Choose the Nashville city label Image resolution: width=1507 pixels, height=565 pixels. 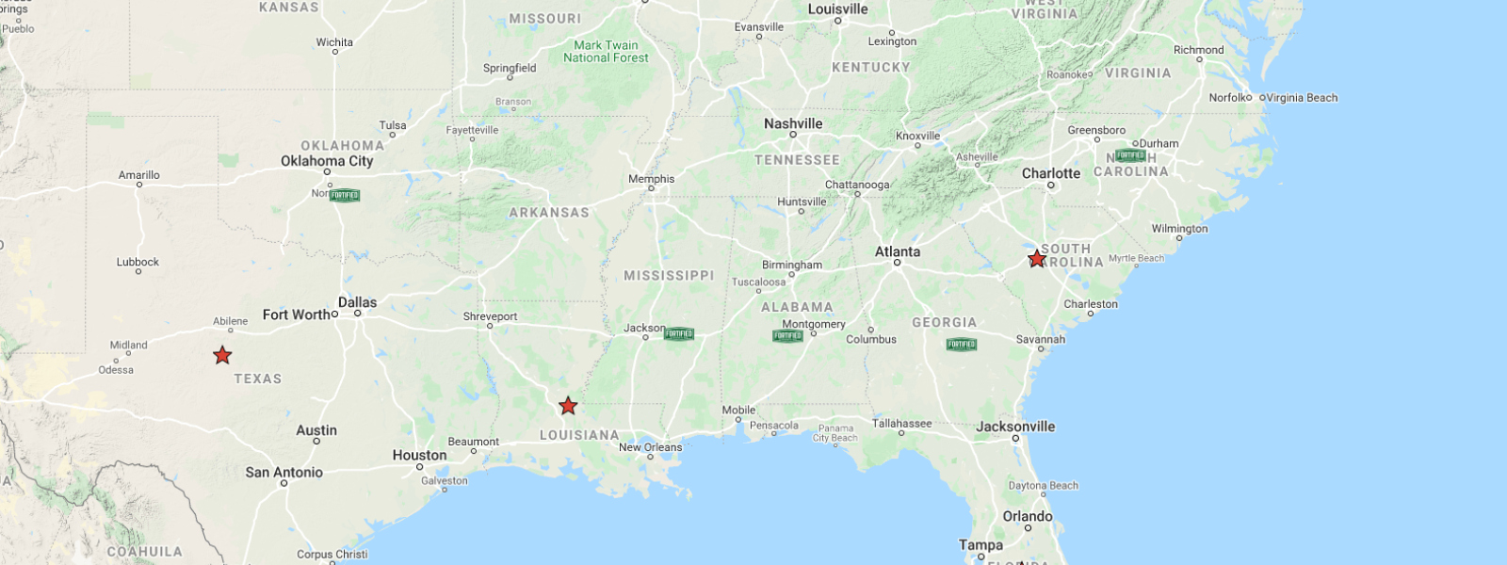pyautogui.click(x=793, y=123)
